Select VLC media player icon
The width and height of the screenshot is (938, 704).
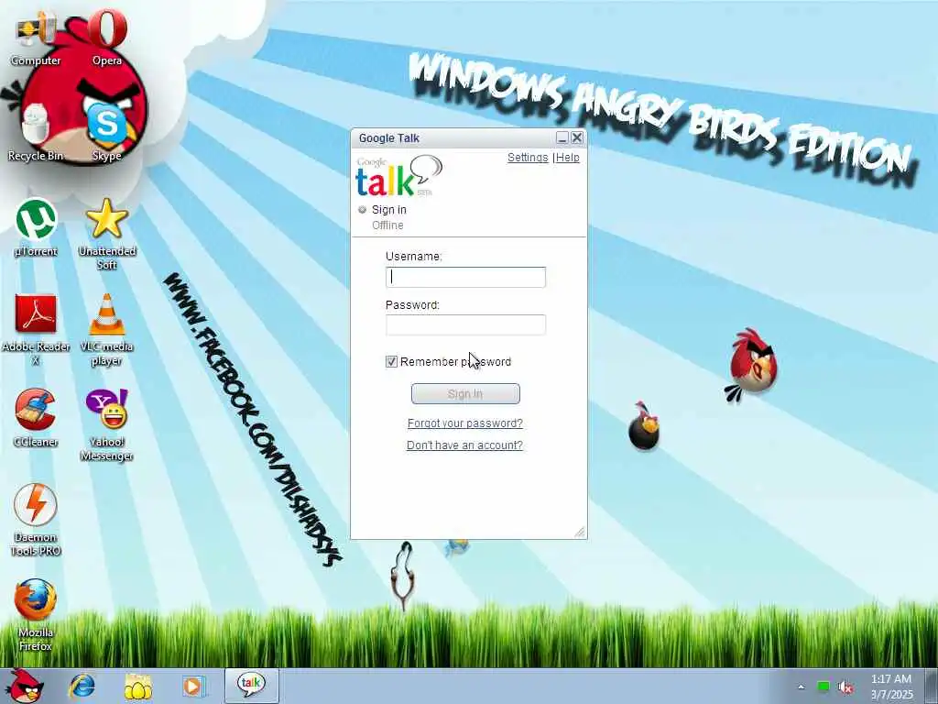point(107,329)
